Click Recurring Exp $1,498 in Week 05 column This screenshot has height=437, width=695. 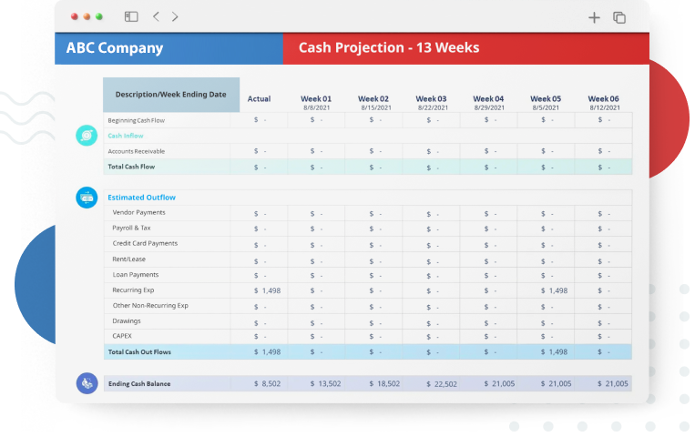[554, 290]
